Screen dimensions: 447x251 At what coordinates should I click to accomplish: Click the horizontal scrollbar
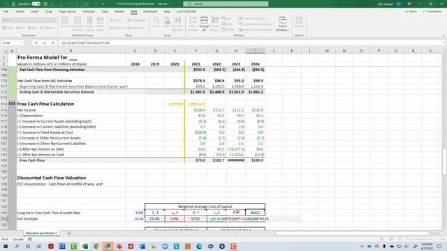pos(352,233)
